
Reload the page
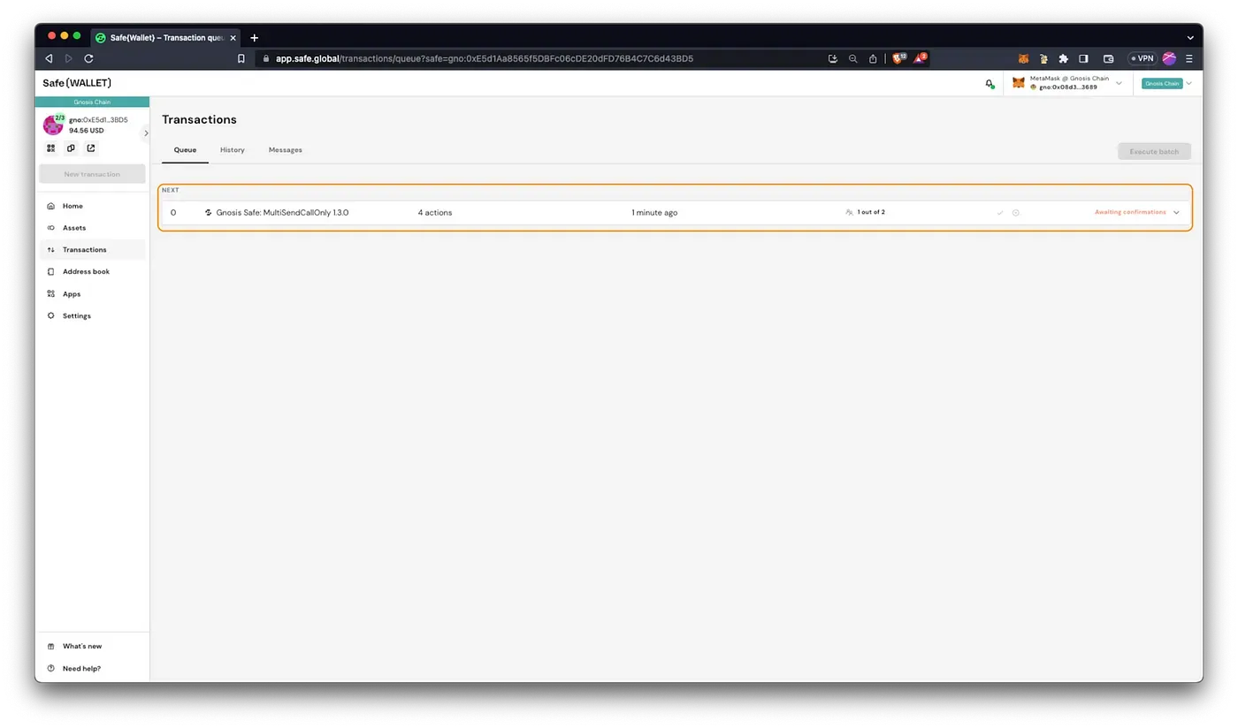click(x=88, y=58)
